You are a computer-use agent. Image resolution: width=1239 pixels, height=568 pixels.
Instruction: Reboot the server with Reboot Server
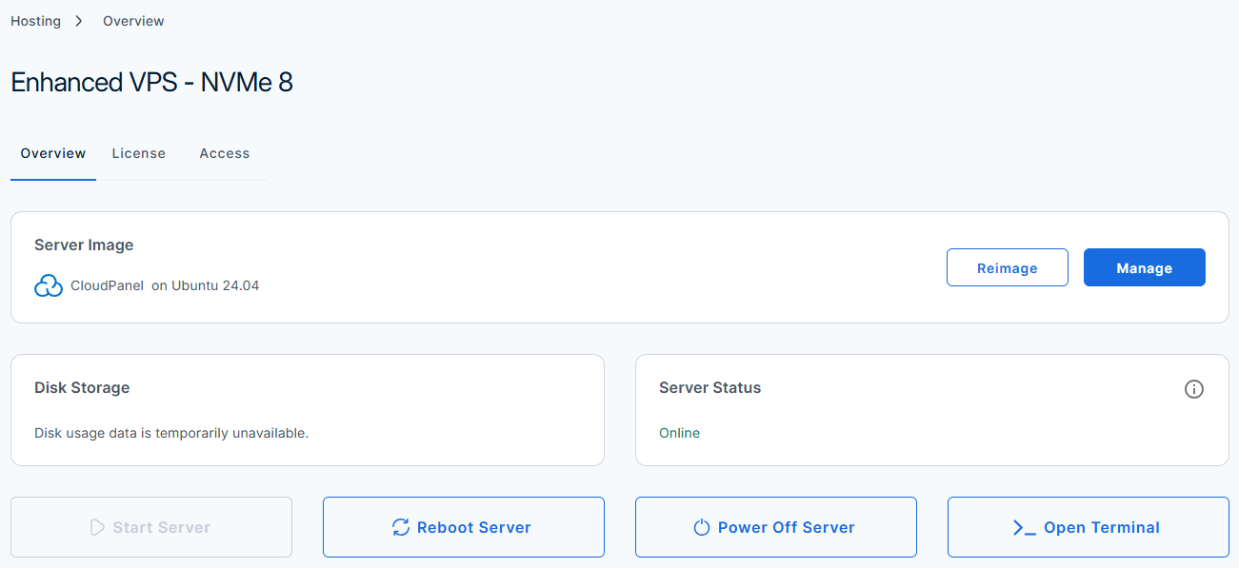pos(464,527)
